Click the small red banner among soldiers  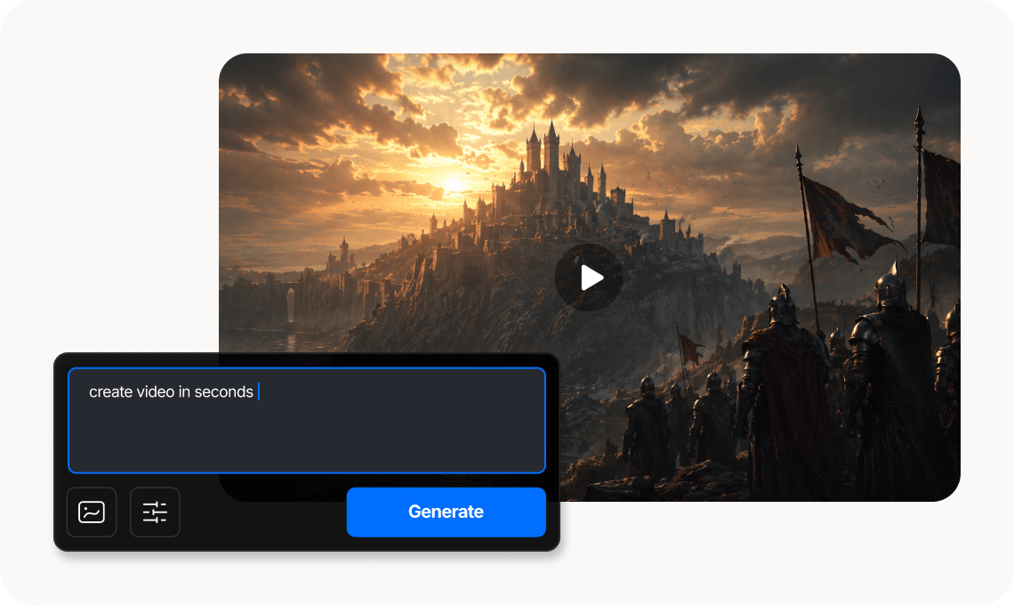tap(690, 346)
